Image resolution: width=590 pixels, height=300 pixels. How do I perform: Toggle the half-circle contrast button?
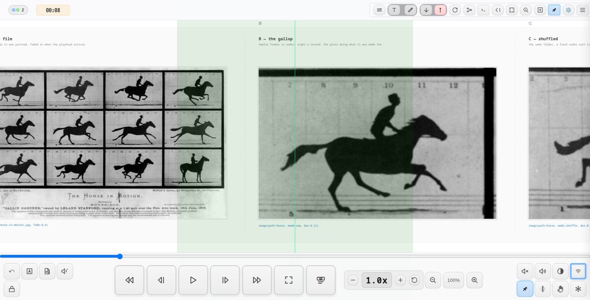coord(560,271)
